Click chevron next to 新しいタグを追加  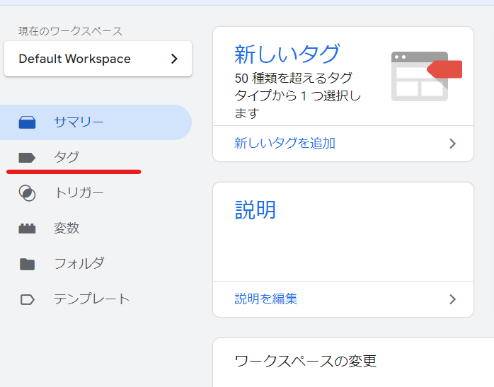(x=453, y=144)
